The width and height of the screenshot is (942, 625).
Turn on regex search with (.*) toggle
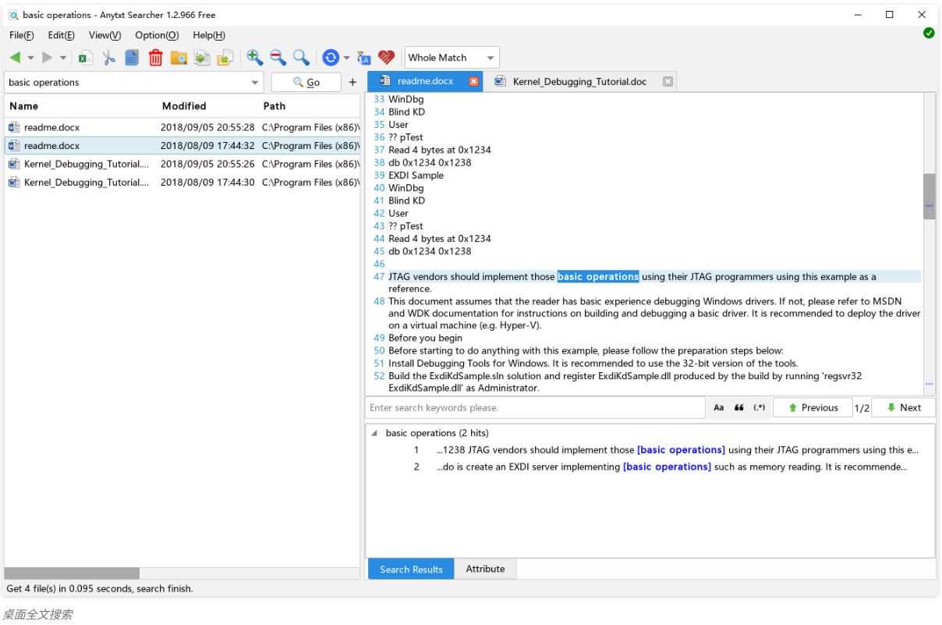[758, 407]
